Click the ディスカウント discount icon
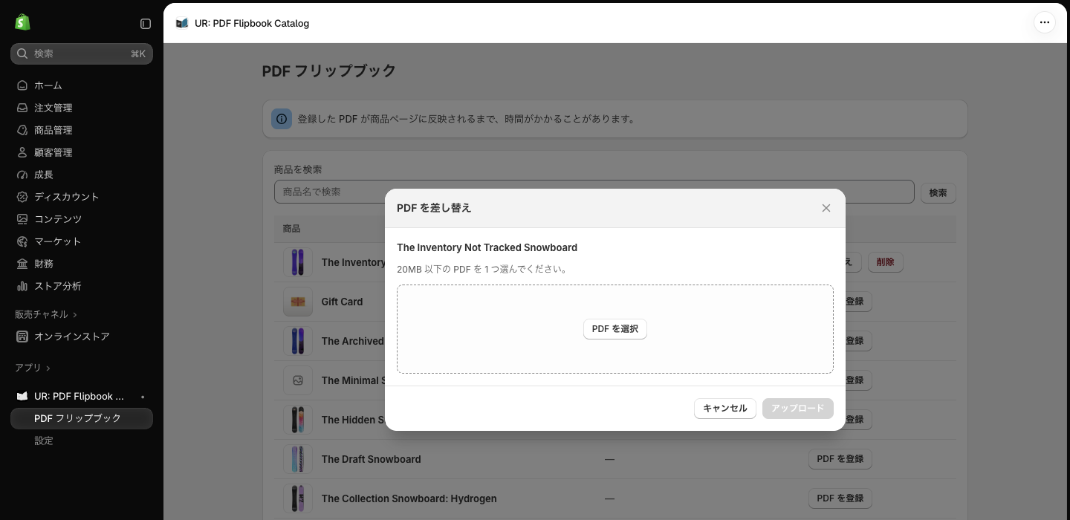Viewport: 1070px width, 520px height. pos(22,197)
